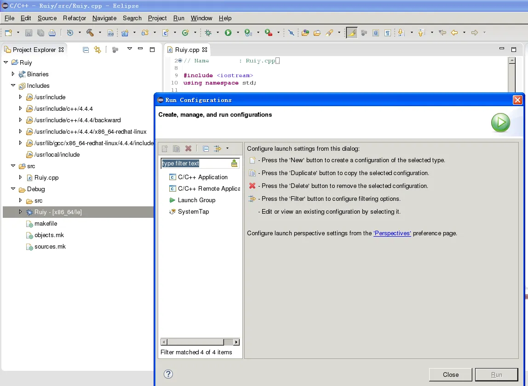Open Project Explorer view menu triangle

coord(130,49)
